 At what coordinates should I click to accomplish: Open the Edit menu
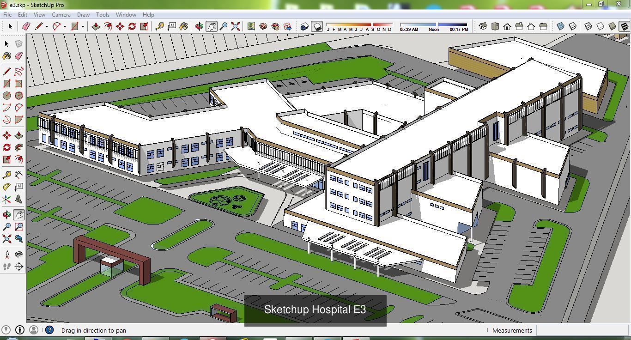(x=23, y=15)
